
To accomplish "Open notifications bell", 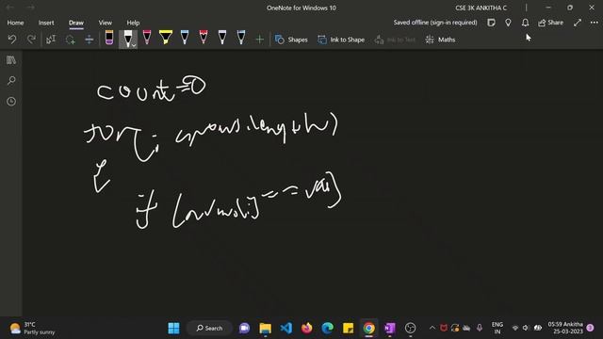I will pyautogui.click(x=525, y=23).
